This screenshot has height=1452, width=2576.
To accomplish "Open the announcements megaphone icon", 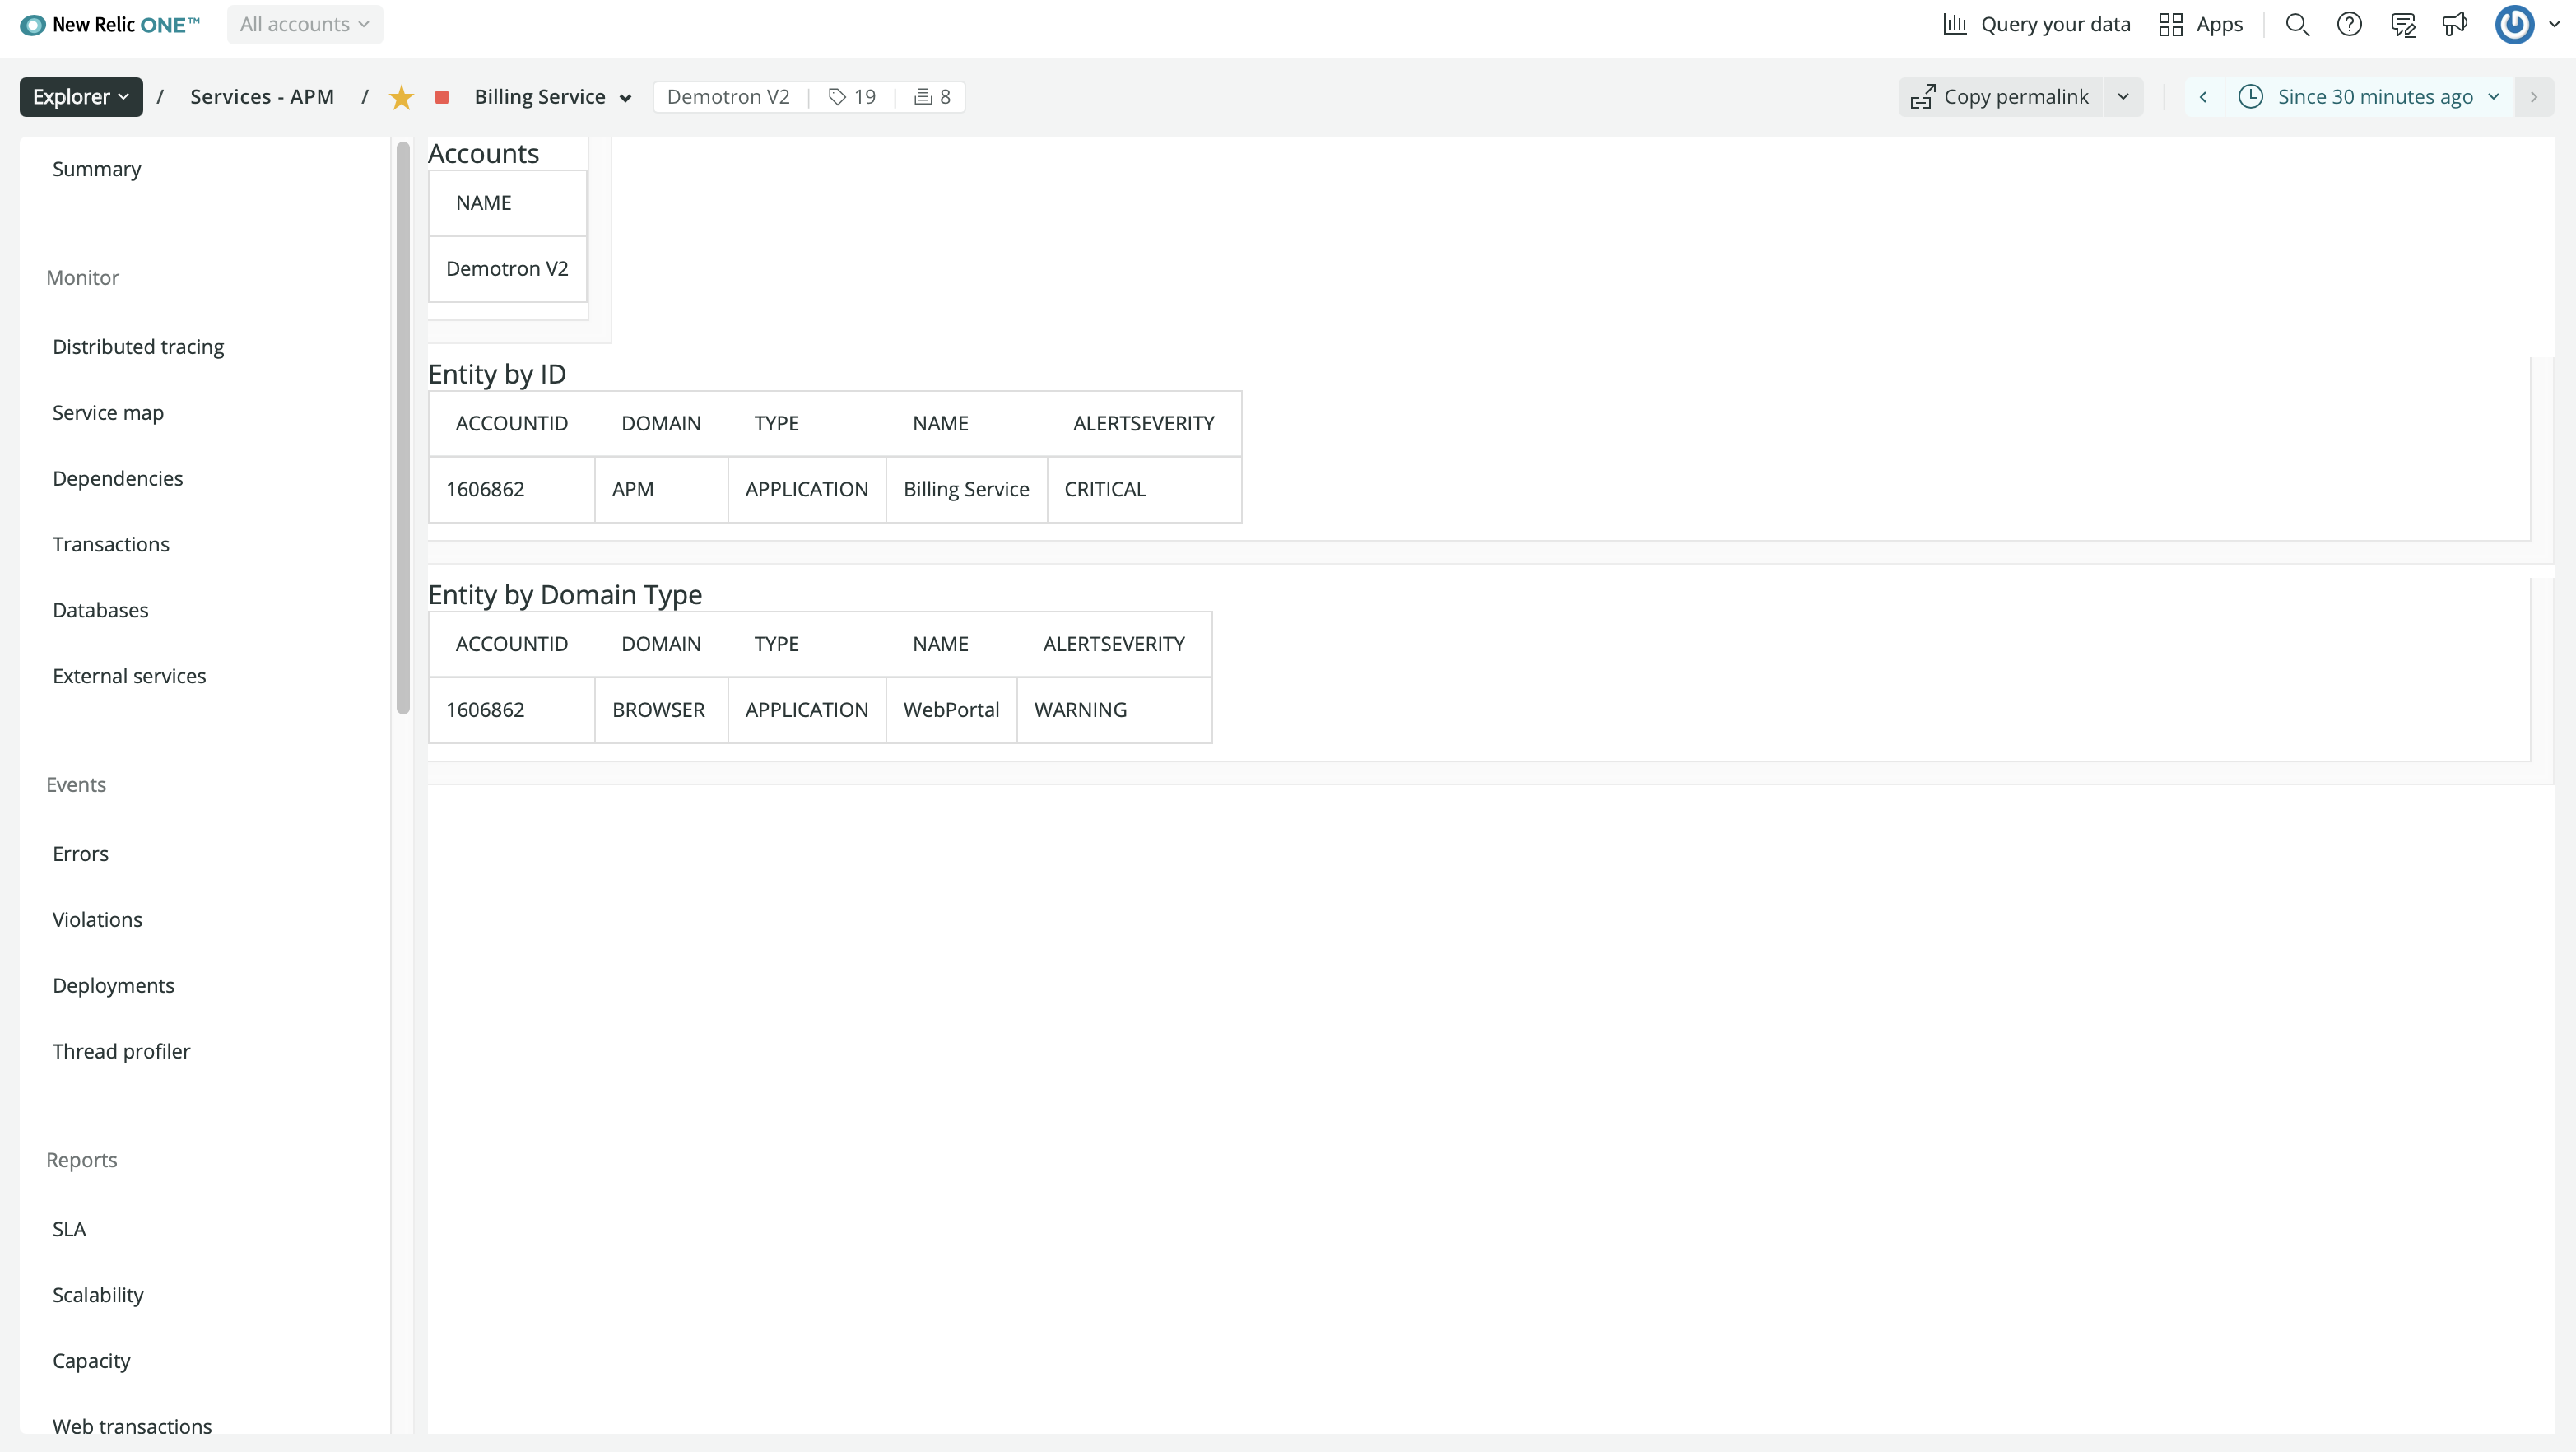I will [2454, 24].
